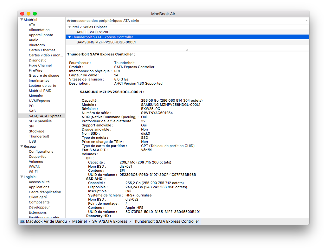The width and height of the screenshot is (327, 250).
Task: Select Matériel RAID in the sidebar
Action: pyautogui.click(x=40, y=91)
